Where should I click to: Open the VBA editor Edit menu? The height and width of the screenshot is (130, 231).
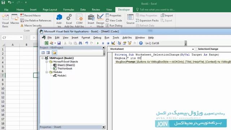[57, 38]
